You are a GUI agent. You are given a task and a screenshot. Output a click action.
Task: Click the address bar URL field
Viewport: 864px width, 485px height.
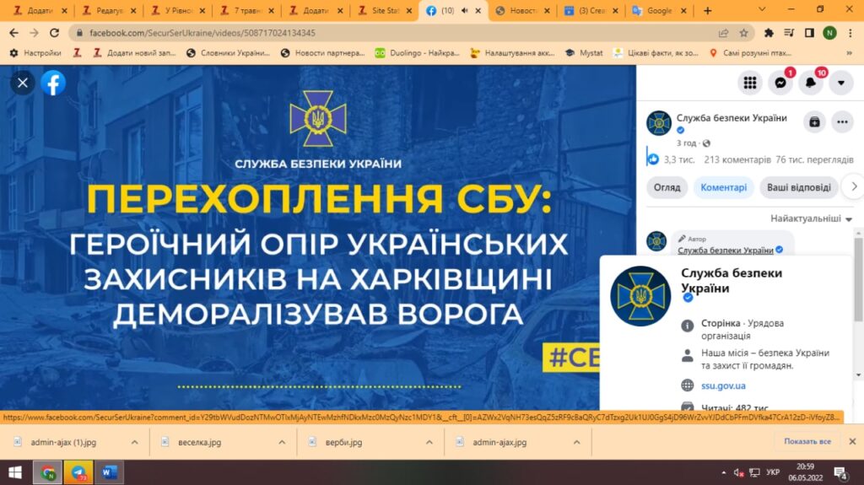[x=380, y=33]
